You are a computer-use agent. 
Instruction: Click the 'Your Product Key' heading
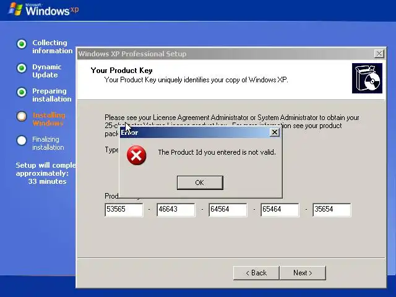pos(121,70)
